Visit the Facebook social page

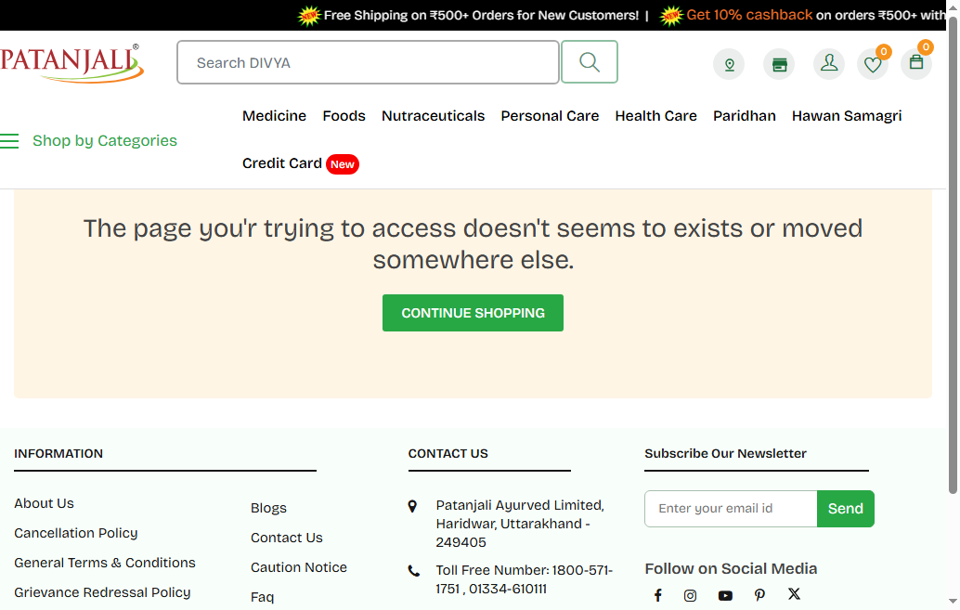657,595
